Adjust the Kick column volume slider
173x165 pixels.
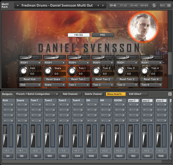(30, 57)
